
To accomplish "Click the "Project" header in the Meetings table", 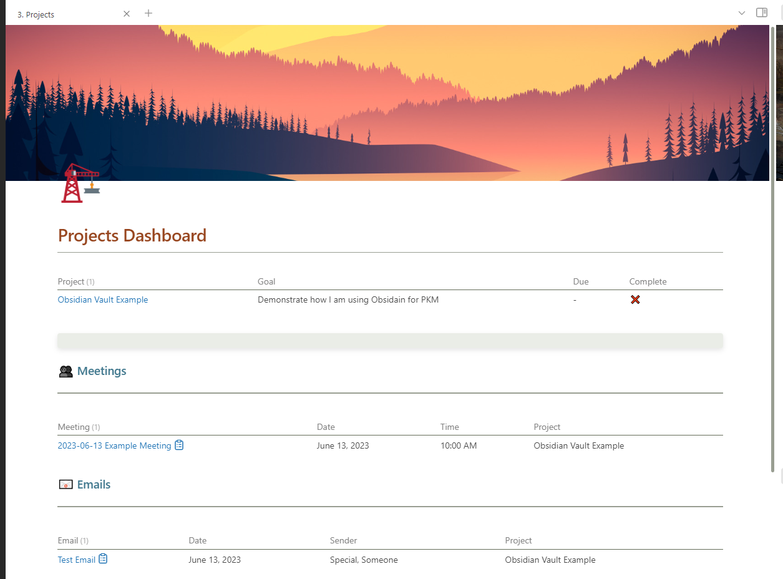I will (547, 427).
